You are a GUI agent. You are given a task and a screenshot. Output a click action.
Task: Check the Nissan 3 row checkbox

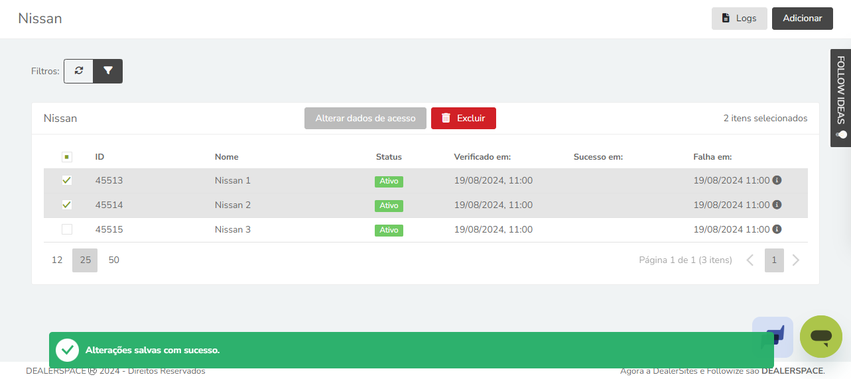pyautogui.click(x=67, y=229)
